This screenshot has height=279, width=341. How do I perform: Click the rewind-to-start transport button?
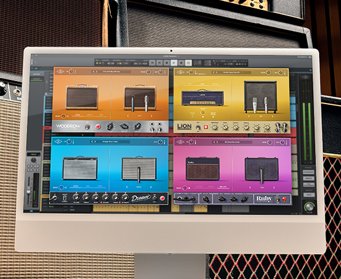(153, 63)
